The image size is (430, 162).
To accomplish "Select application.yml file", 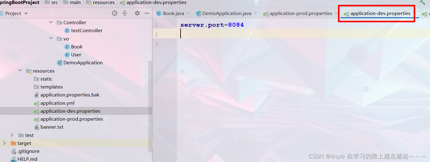I will coord(57,103).
